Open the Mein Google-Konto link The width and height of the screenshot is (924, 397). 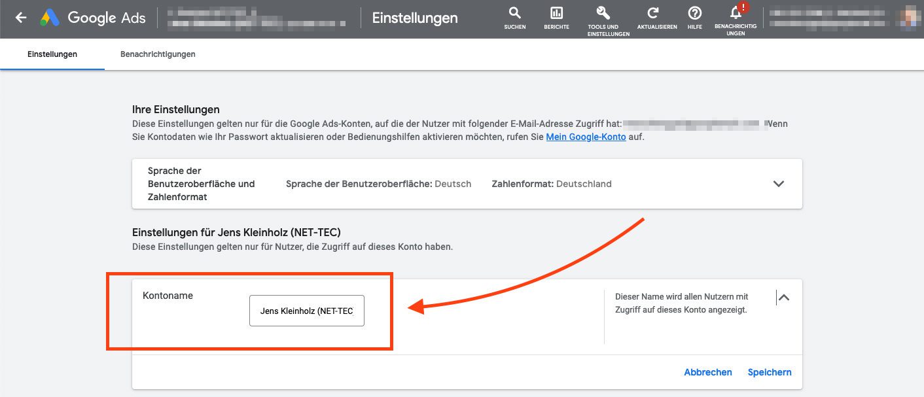tap(586, 137)
